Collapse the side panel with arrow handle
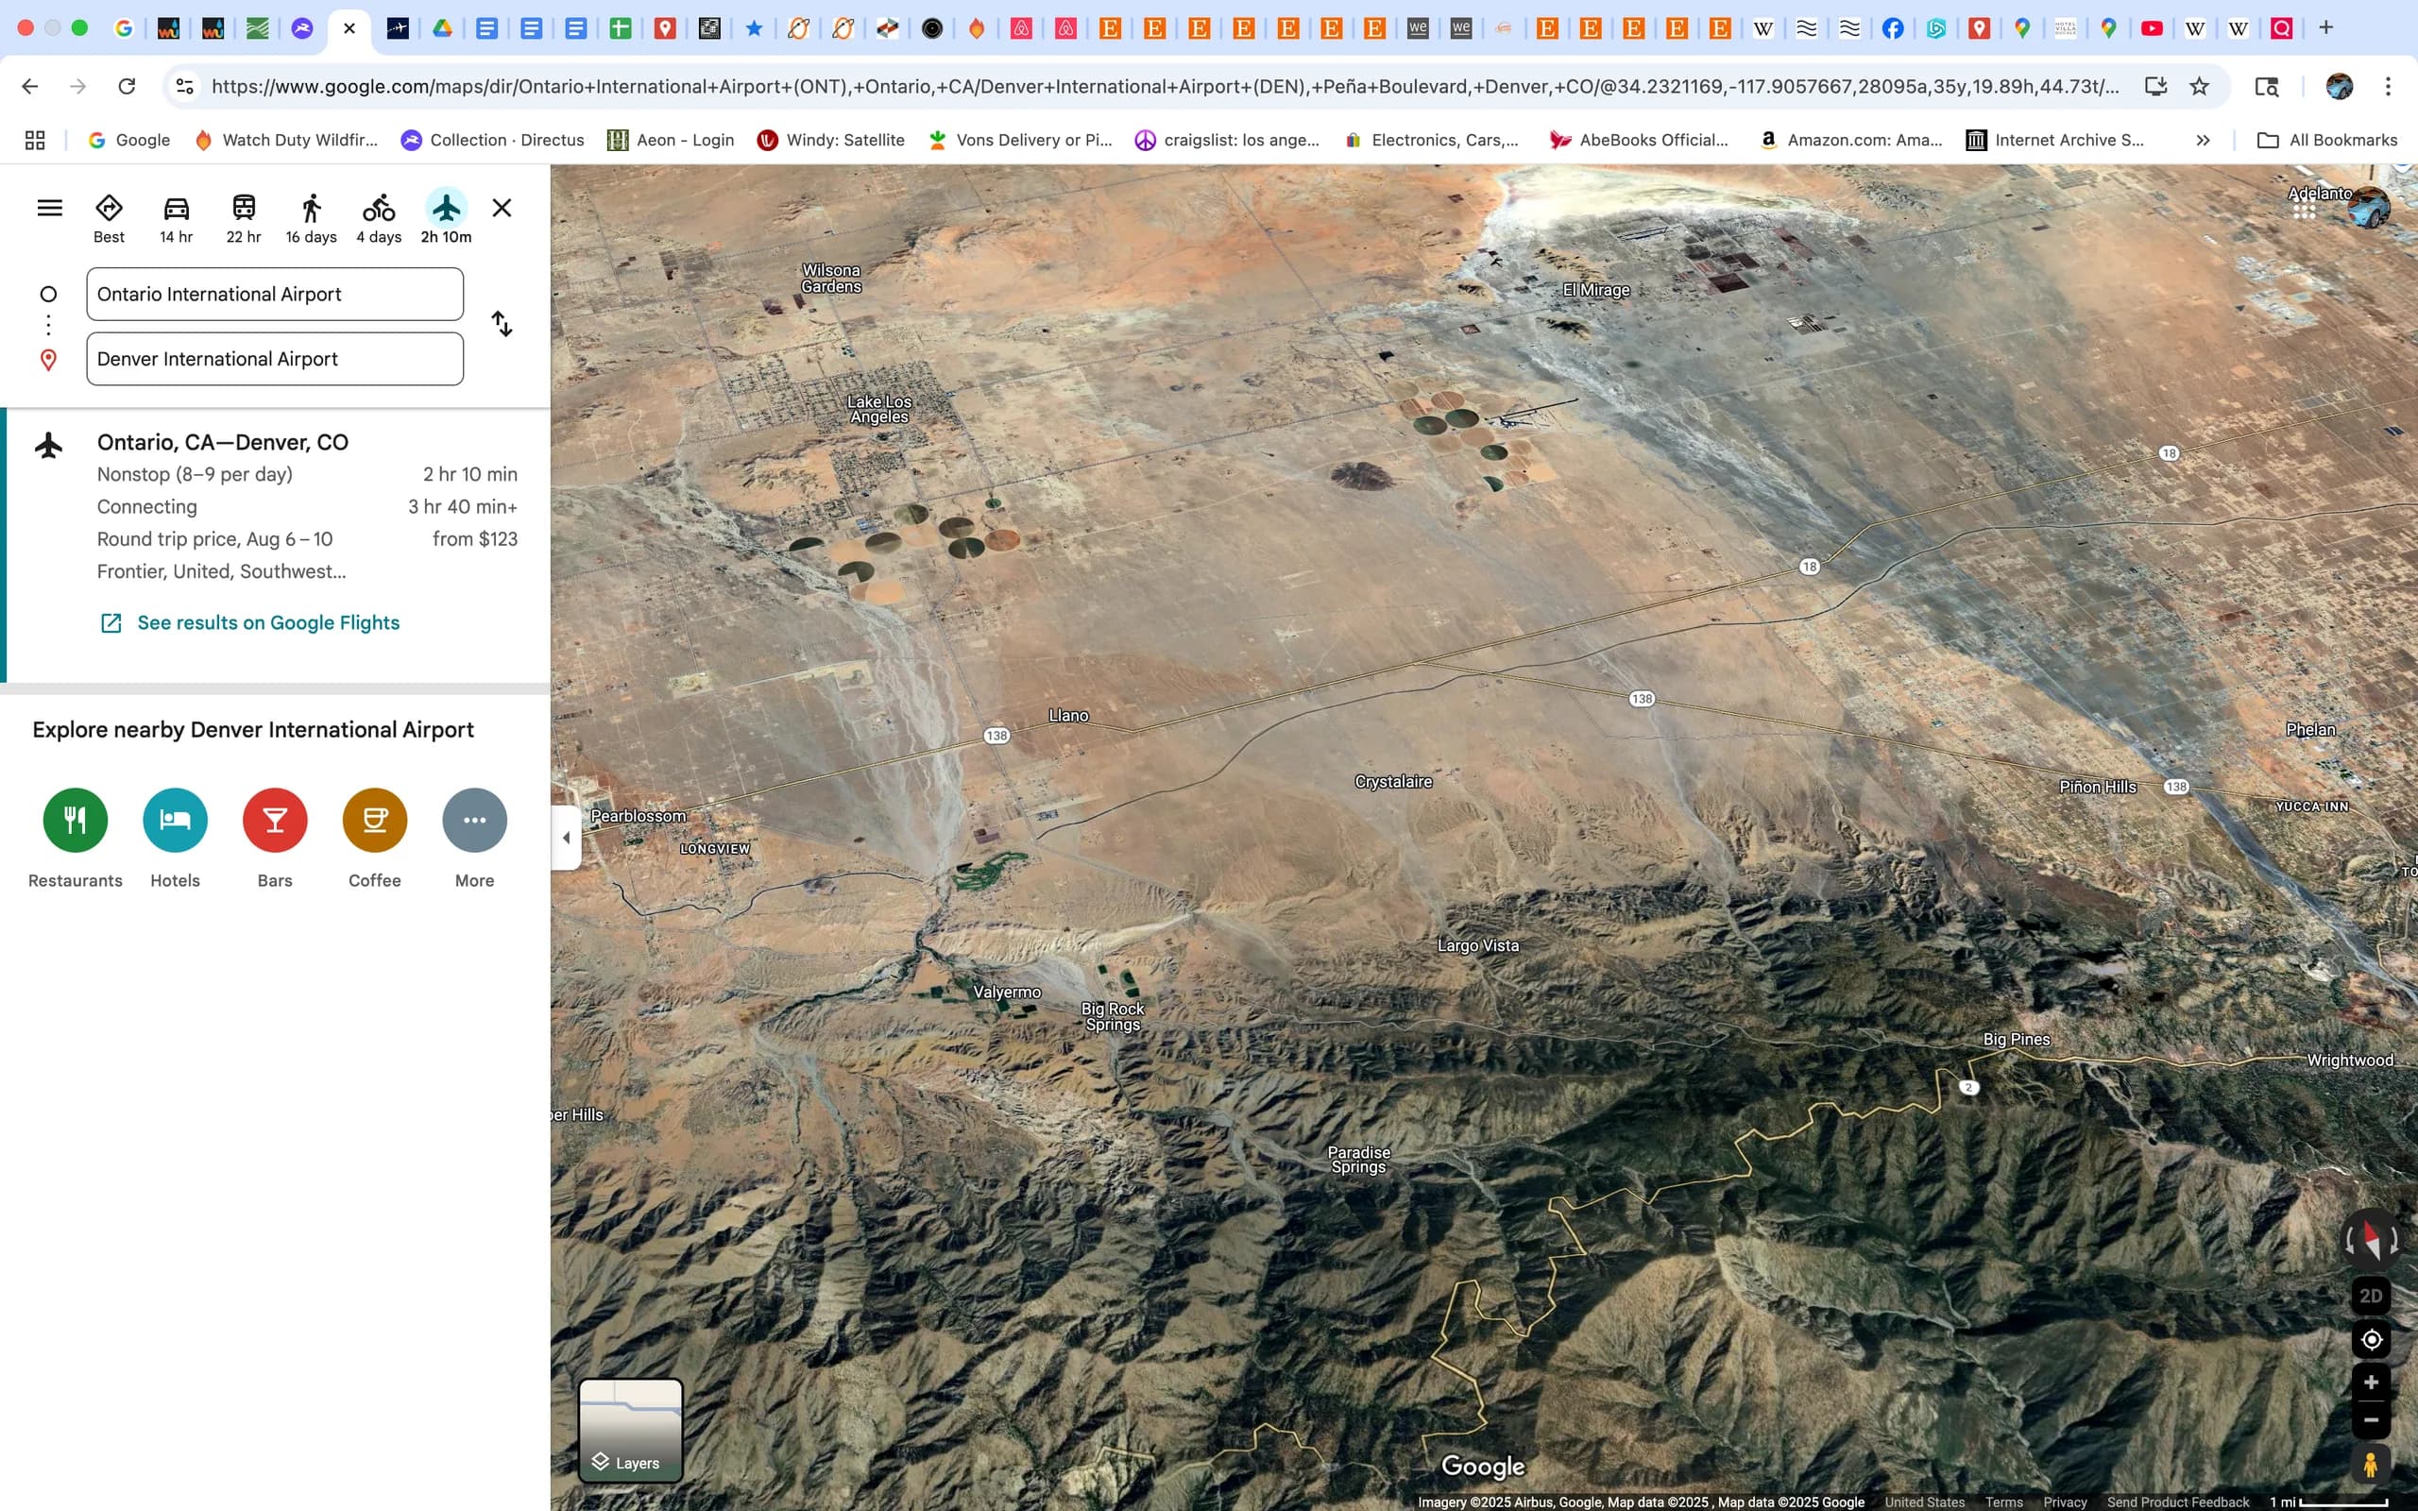 click(x=566, y=838)
